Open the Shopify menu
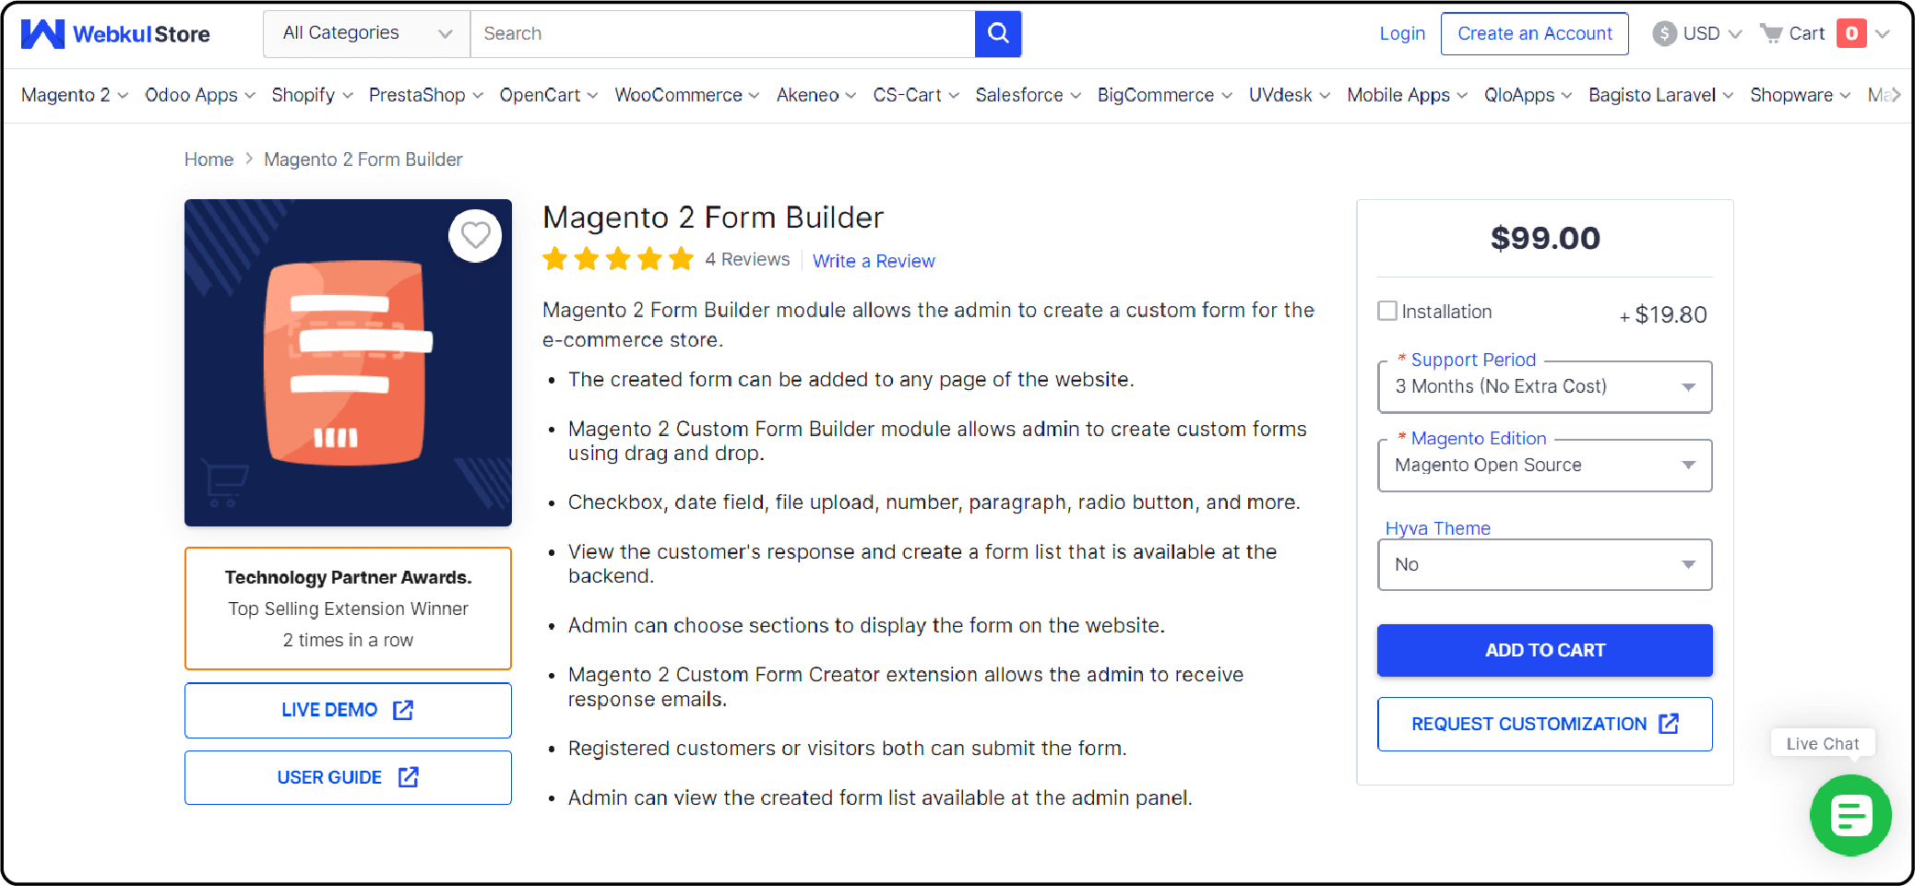 (313, 95)
